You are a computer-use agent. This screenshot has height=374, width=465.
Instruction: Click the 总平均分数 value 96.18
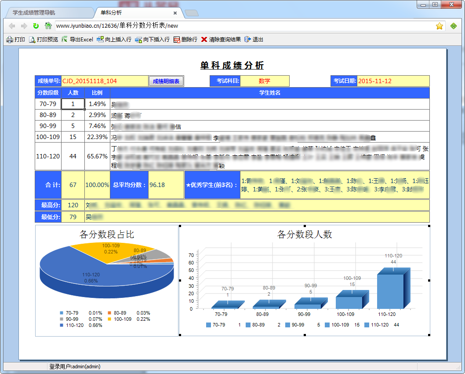pyautogui.click(x=166, y=185)
